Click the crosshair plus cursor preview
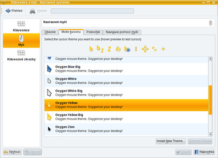 tap(163, 49)
